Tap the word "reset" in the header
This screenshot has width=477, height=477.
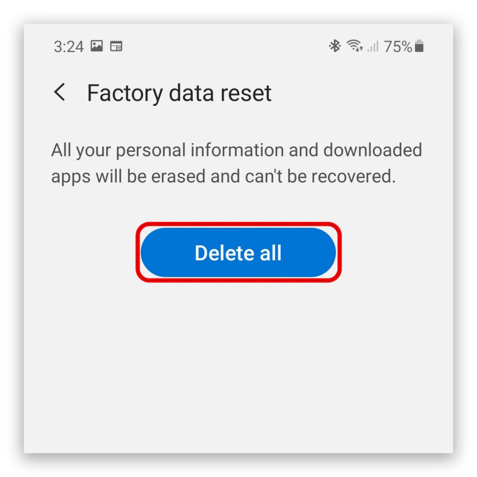(x=246, y=94)
